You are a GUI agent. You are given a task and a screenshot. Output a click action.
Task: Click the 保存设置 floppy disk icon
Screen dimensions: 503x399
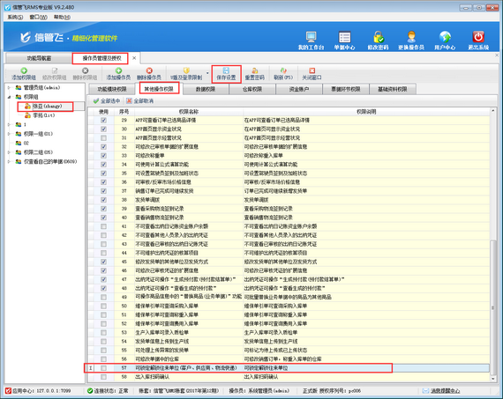pyautogui.click(x=226, y=70)
